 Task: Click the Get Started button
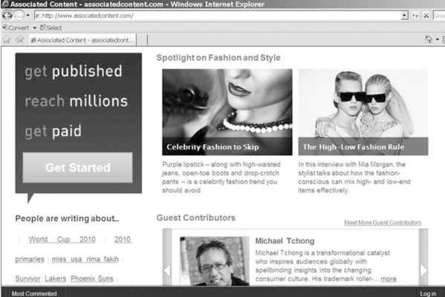(x=77, y=168)
